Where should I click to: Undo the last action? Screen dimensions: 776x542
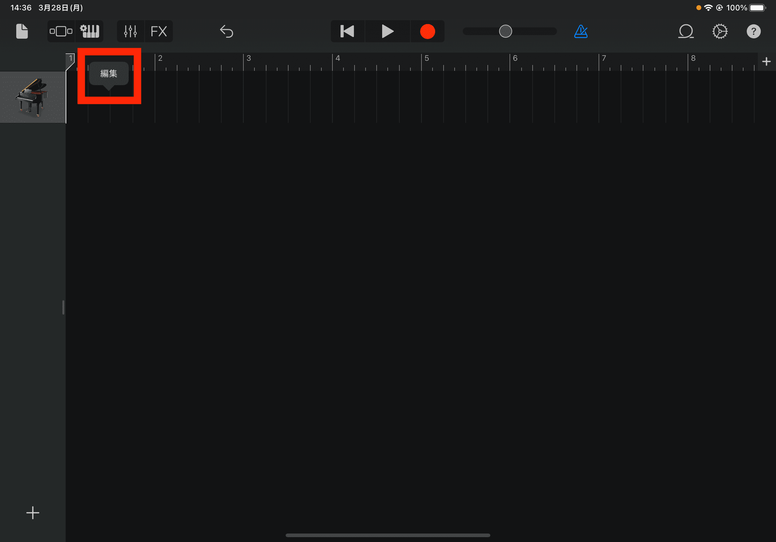coord(226,32)
